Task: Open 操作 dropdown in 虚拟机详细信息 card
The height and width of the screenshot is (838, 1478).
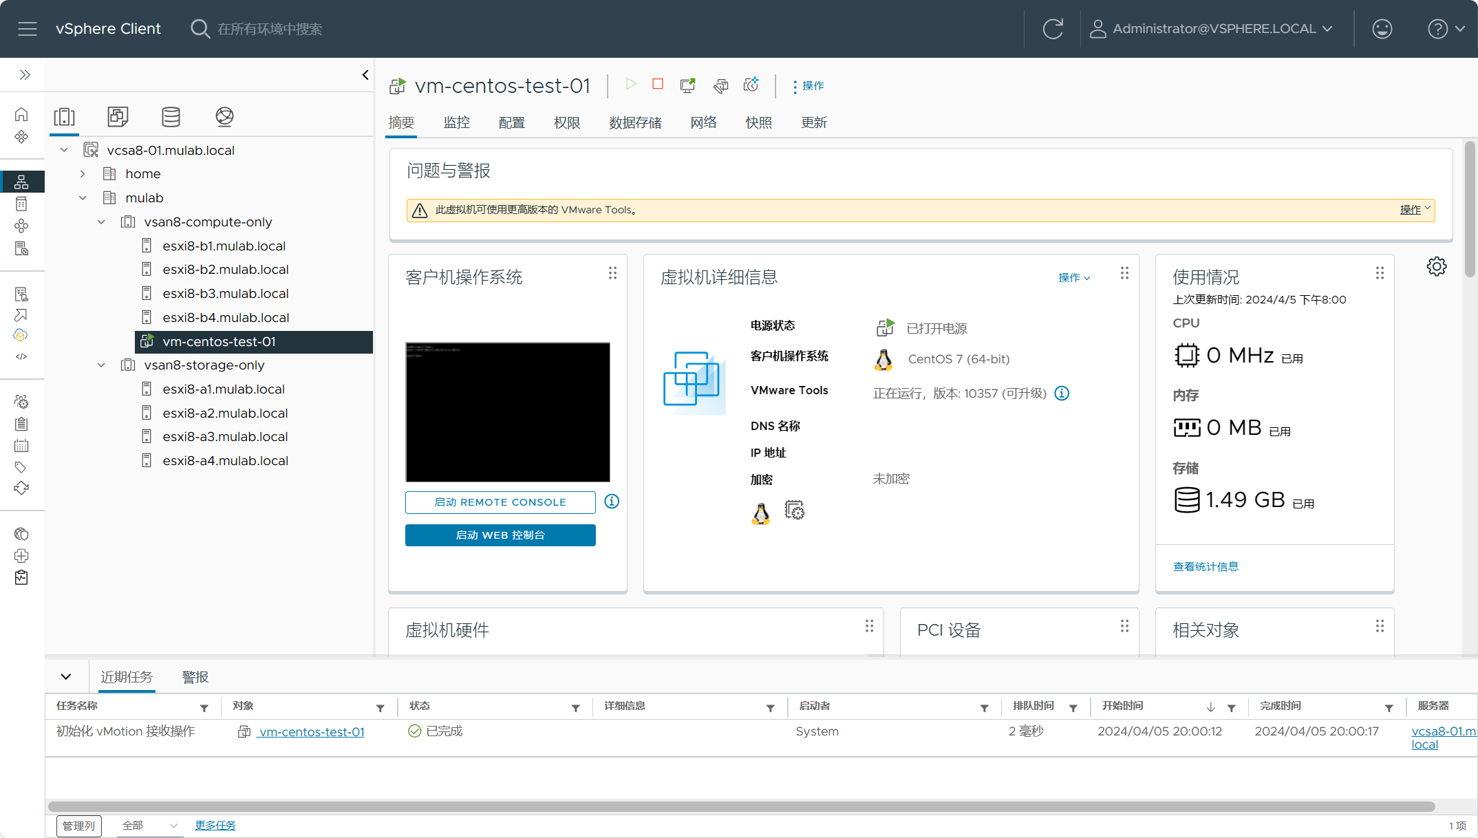Action: point(1074,278)
